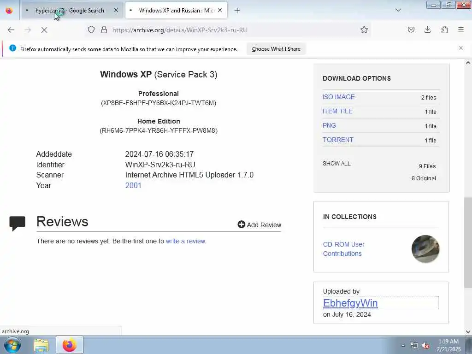Open the Windows Start button
Image resolution: width=472 pixels, height=354 pixels.
point(12,345)
